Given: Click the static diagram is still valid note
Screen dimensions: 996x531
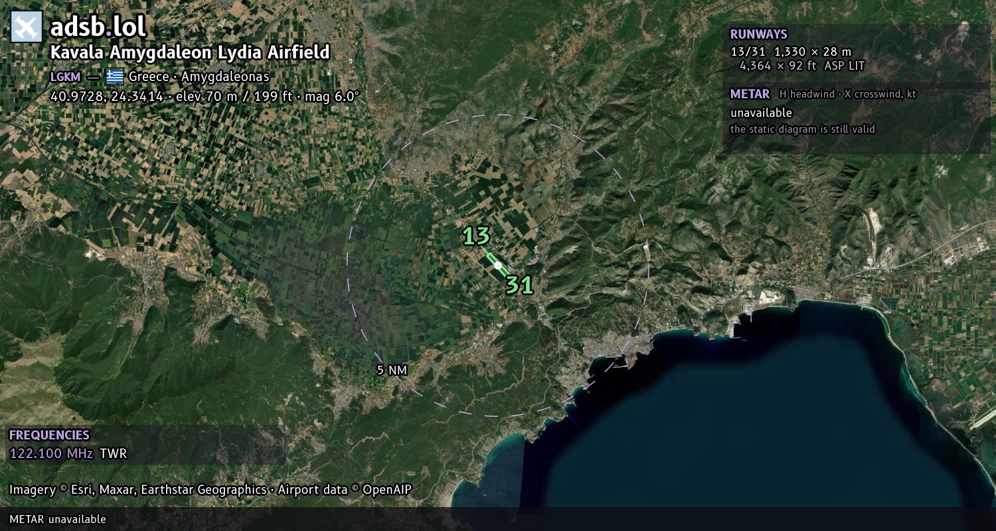Looking at the screenshot, I should 802,129.
